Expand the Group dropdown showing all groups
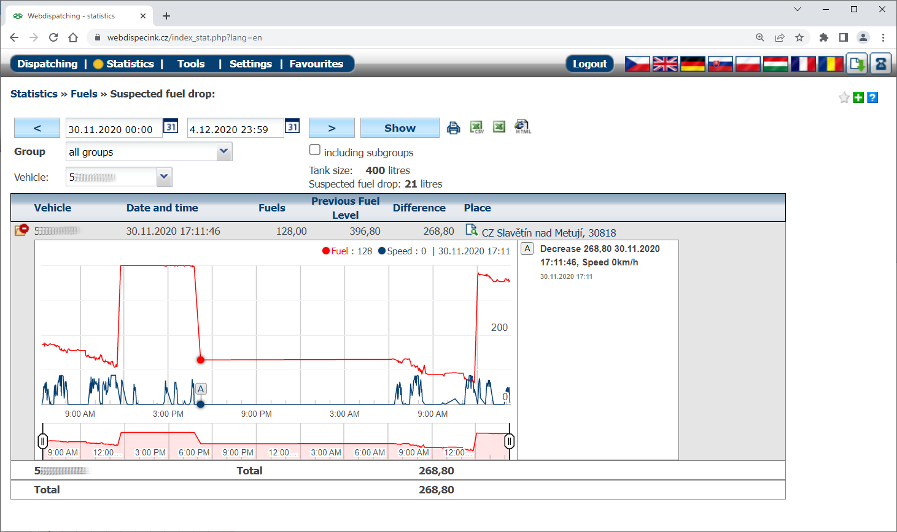This screenshot has height=532, width=897. [224, 151]
